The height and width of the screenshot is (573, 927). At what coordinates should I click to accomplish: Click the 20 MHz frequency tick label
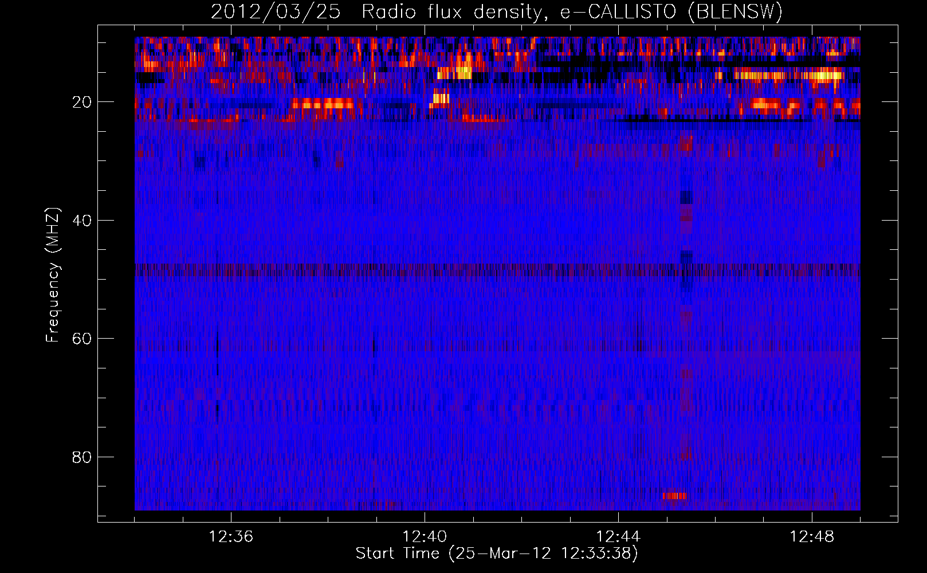click(82, 102)
